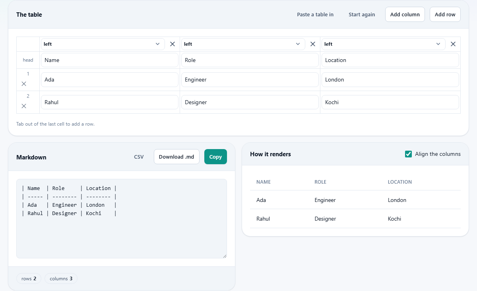Open the alignment dropdown for the Name column
The height and width of the screenshot is (291, 477).
[103, 44]
